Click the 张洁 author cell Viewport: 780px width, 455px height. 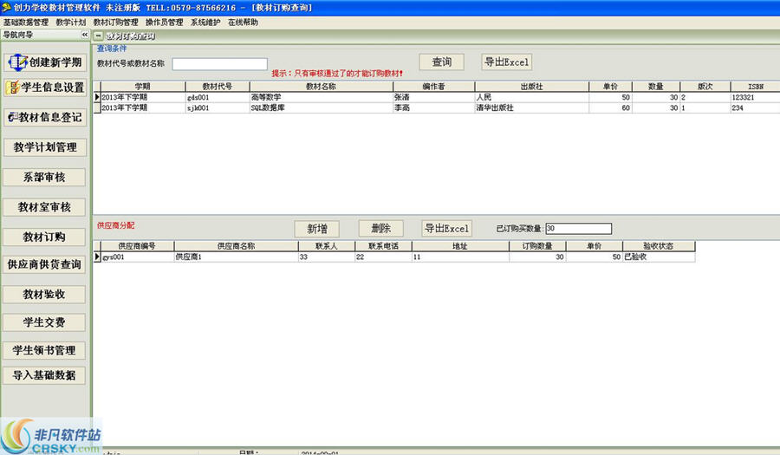coord(434,97)
